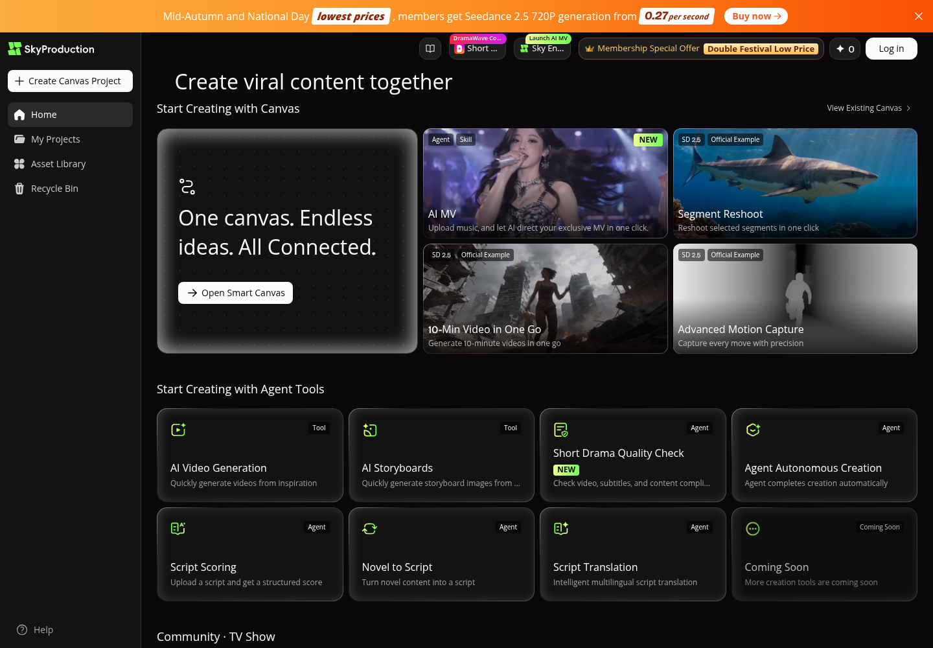Click the Recycle Bin trash icon
The width and height of the screenshot is (933, 648).
coord(19,189)
